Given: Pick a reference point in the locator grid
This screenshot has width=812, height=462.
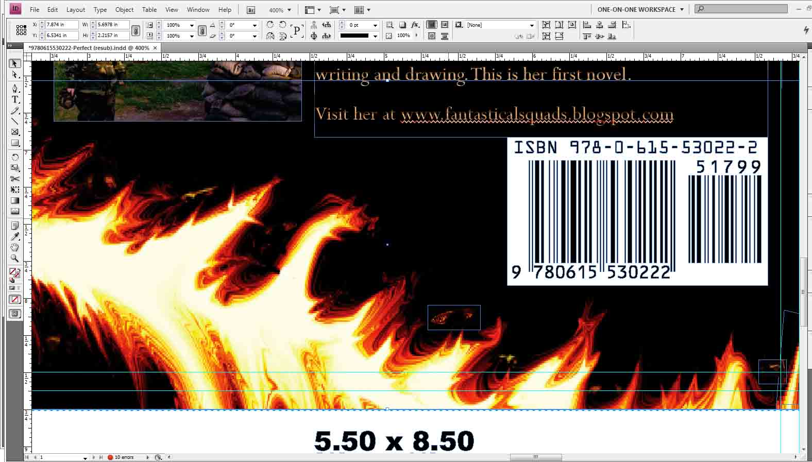Looking at the screenshot, I should 21,30.
